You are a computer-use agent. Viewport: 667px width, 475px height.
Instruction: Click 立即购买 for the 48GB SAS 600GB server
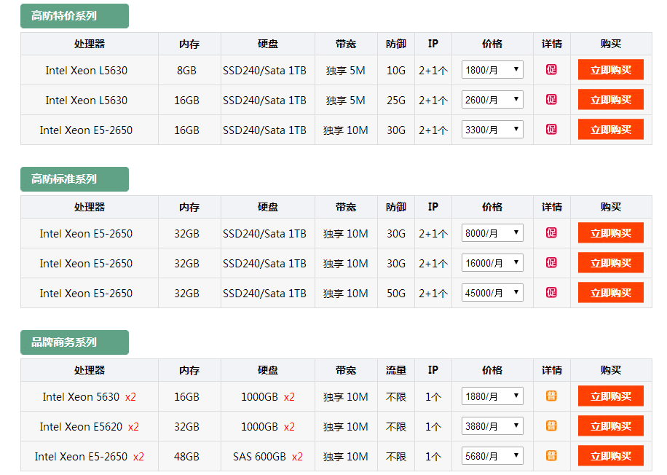point(610,456)
